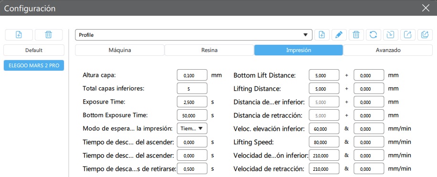Click first Tiempo de desc... del ascender field
Image resolution: width=437 pixels, height=177 pixels.
192,142
